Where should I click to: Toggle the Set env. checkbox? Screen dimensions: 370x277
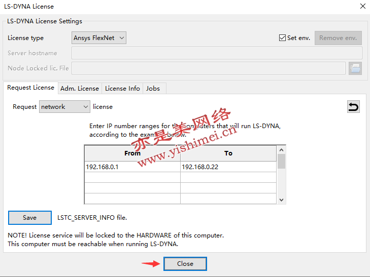click(282, 38)
